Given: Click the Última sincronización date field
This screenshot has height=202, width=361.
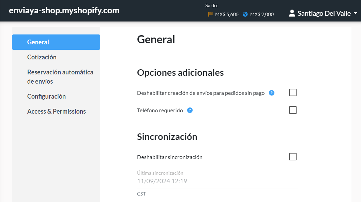Looking at the screenshot, I should pos(217,181).
